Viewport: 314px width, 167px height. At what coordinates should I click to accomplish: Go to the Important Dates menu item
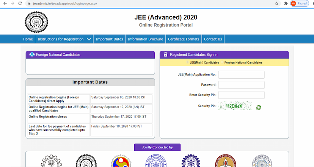pyautogui.click(x=109, y=39)
